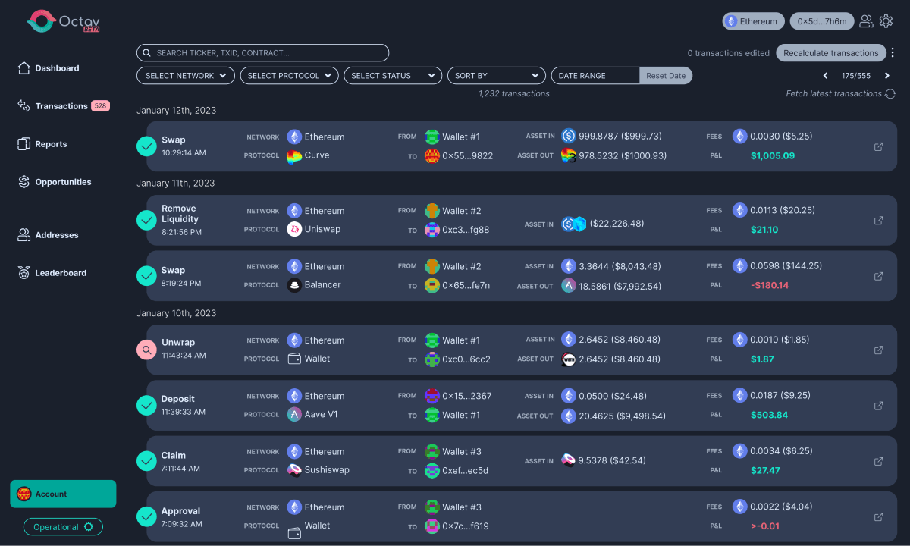
Task: Open Opportunities in the sidebar
Action: click(x=54, y=182)
